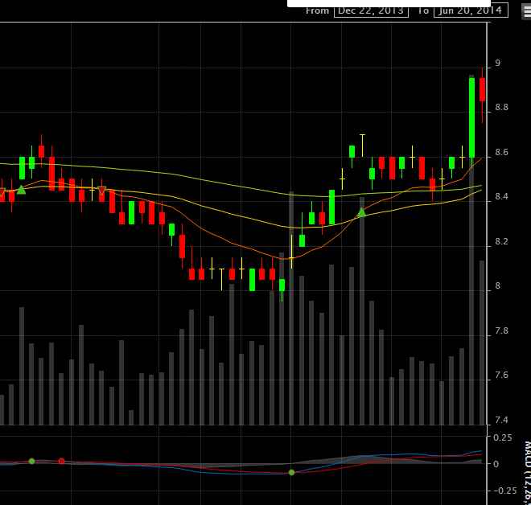Click the 0.25 MACD axis label
This screenshot has width=531, height=505.
coord(503,437)
